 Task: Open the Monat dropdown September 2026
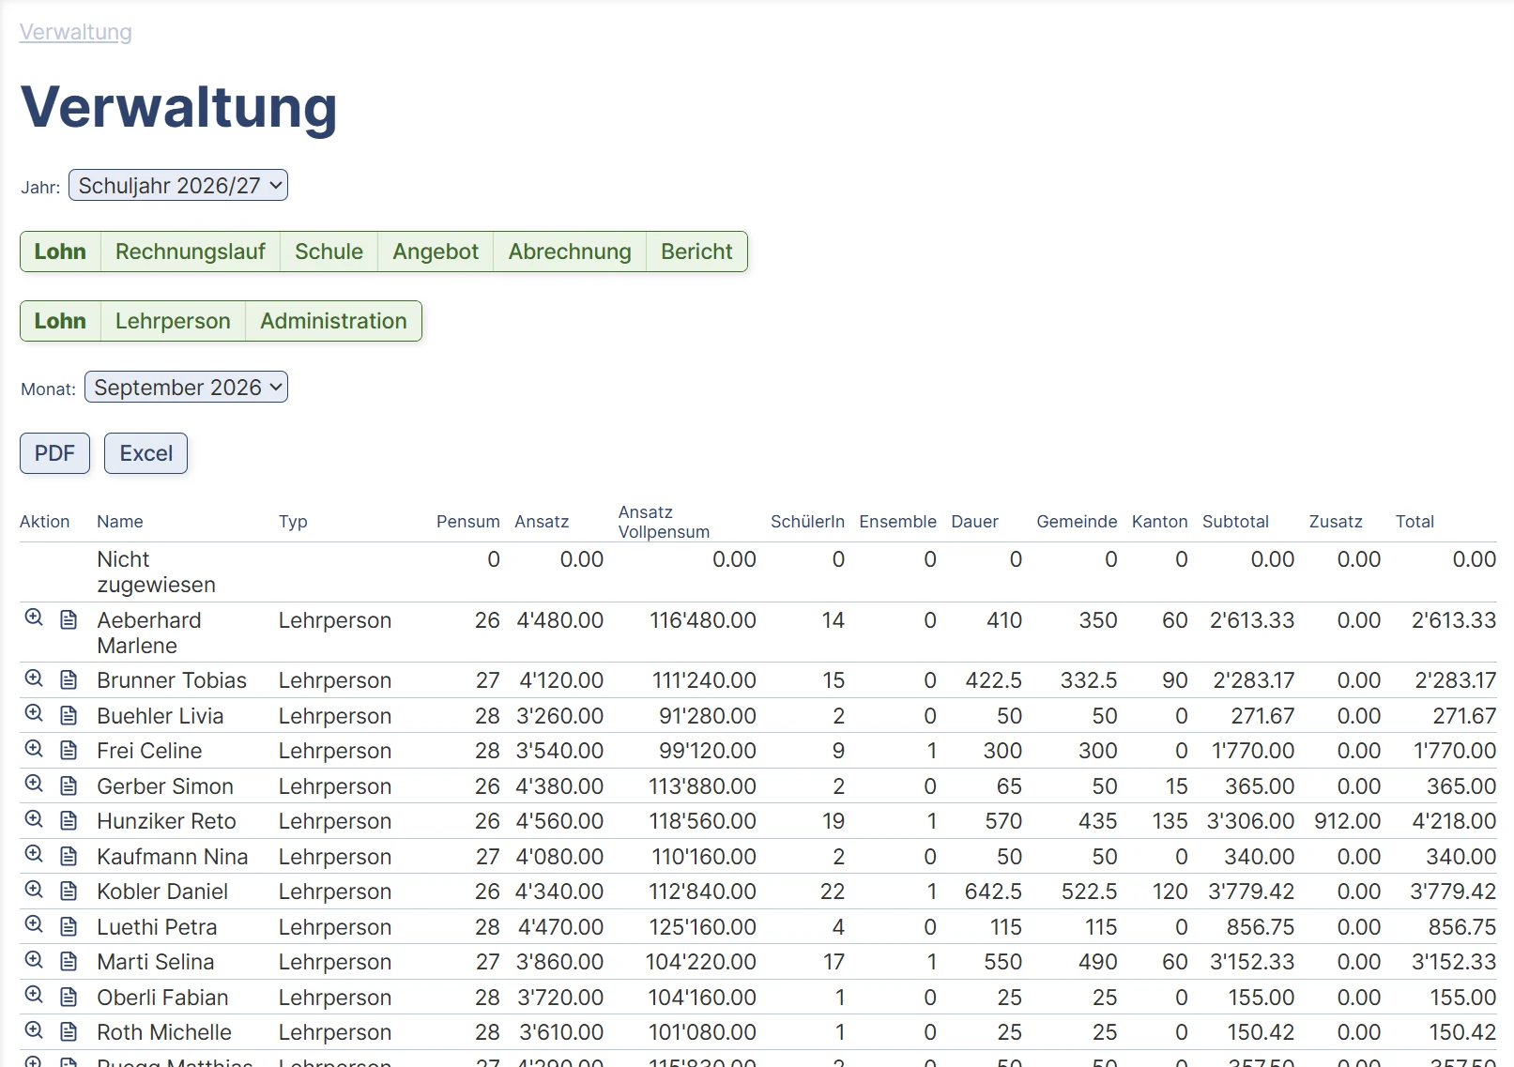pos(186,388)
